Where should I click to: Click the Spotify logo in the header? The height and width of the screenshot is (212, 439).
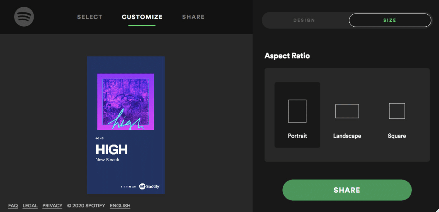[x=24, y=17]
